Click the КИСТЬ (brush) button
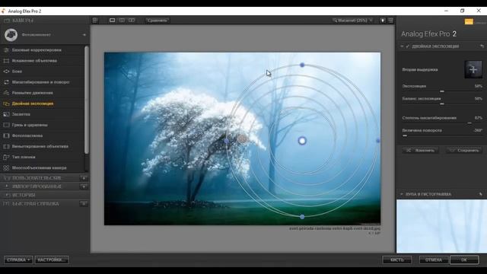Screen dimensions: 487x274 point(397,260)
